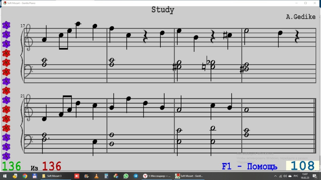The width and height of the screenshot is (321, 180).
Task: Click the word Из between the scores
Action: (x=34, y=168)
